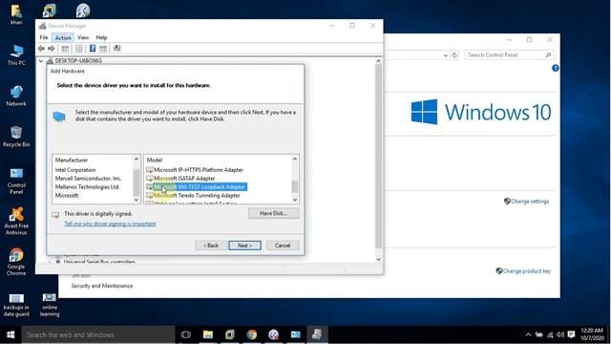
Task: Open the Action menu in Device Manager
Action: pyautogui.click(x=63, y=37)
